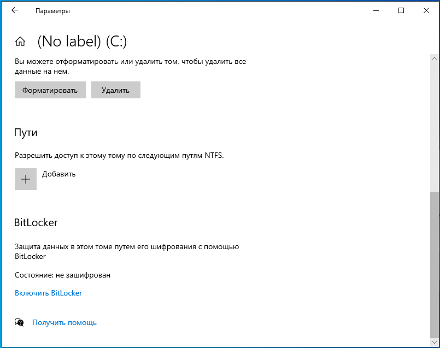Click the scrollbar track above the thumb

(x=435, y=128)
